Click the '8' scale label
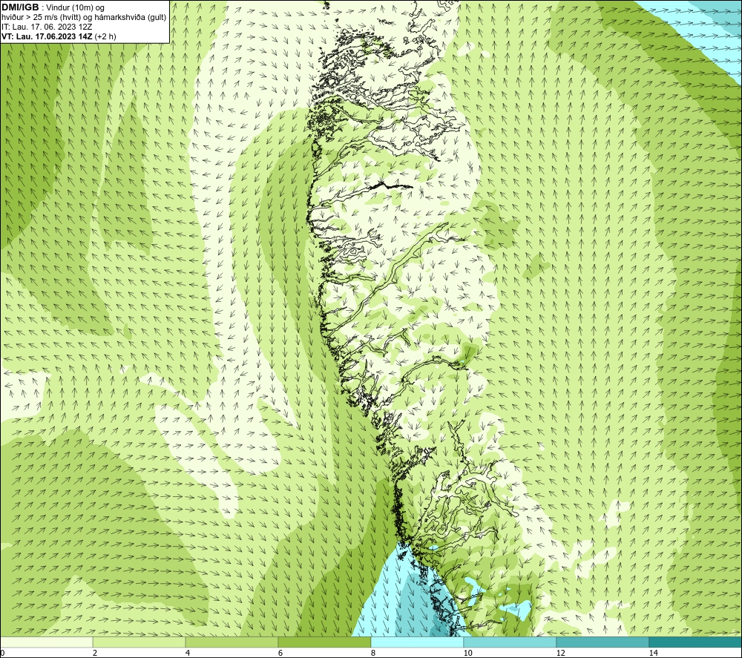Screen dimensions: 742x658 (373, 653)
